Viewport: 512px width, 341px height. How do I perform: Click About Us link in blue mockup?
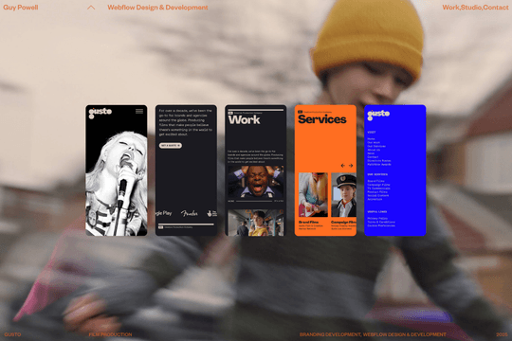tap(374, 150)
